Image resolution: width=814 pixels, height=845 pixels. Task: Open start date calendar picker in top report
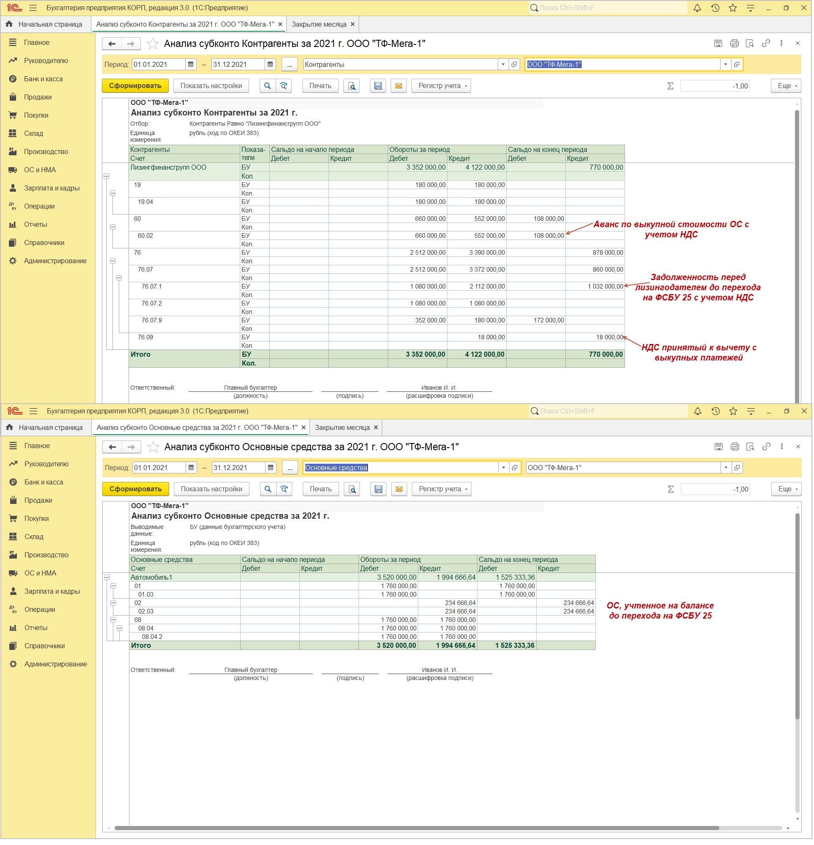pyautogui.click(x=191, y=65)
